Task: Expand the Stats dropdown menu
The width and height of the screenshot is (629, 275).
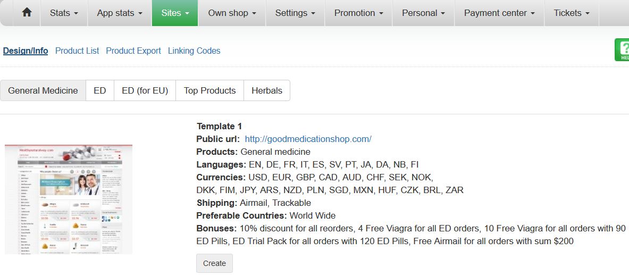Action: point(64,13)
